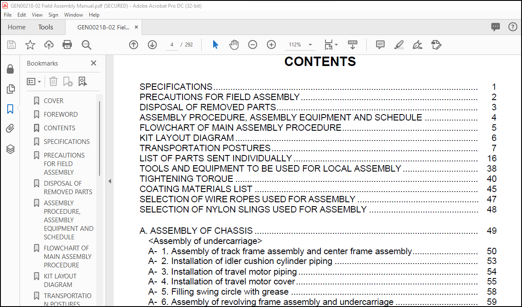Close the Bookmarks panel
Viewport: 522px width, 307px height.
tap(94, 63)
